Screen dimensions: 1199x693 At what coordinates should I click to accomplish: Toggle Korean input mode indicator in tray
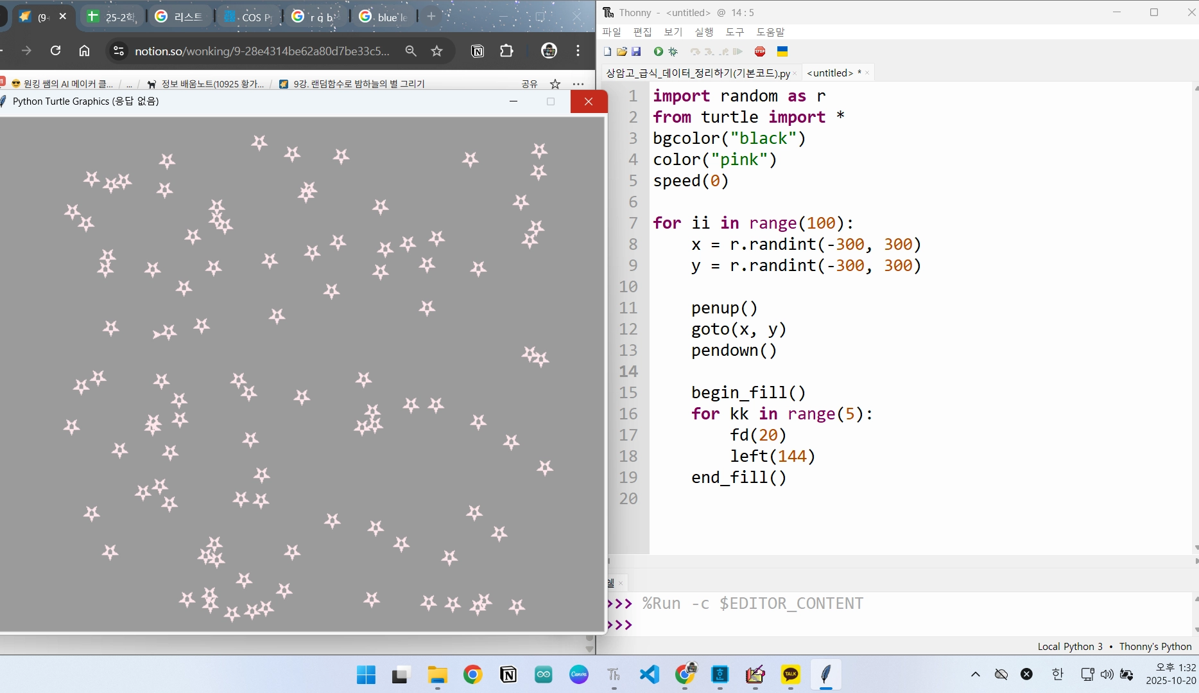(1057, 674)
